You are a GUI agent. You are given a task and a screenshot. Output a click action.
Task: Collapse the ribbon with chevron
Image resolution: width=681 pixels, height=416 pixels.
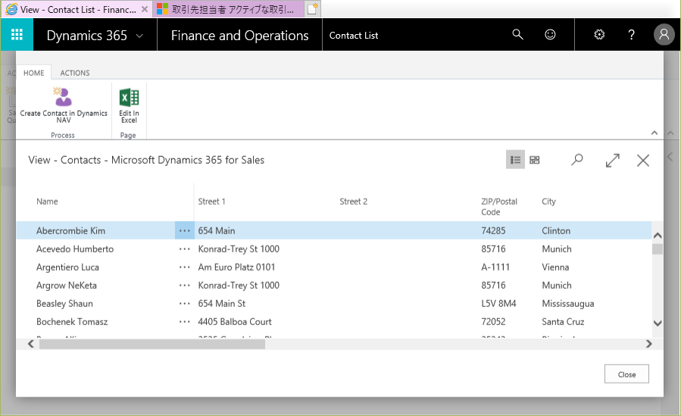coord(654,133)
